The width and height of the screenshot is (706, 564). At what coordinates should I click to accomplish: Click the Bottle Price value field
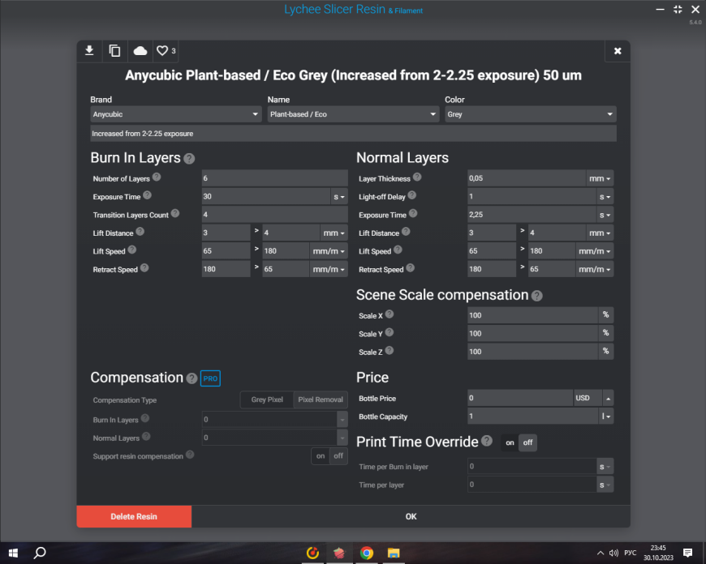point(520,398)
